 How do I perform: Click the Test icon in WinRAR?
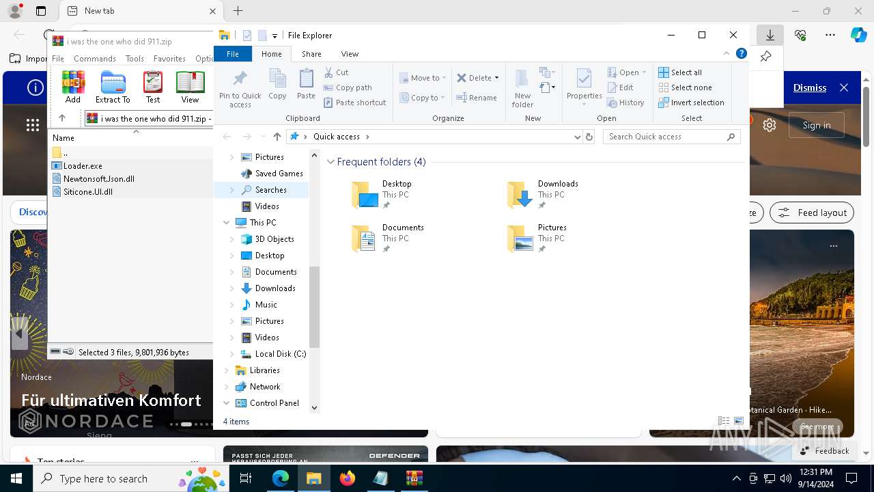153,87
